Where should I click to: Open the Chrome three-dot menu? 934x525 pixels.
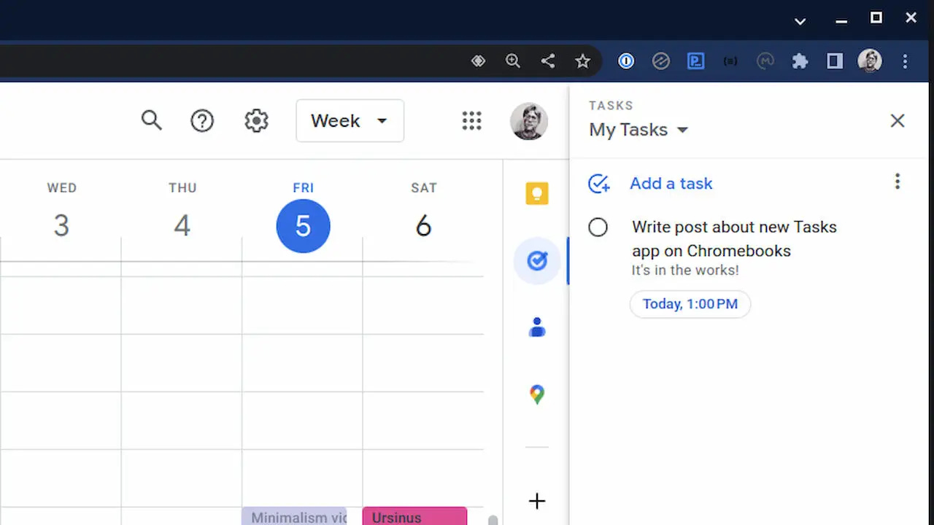pos(905,61)
